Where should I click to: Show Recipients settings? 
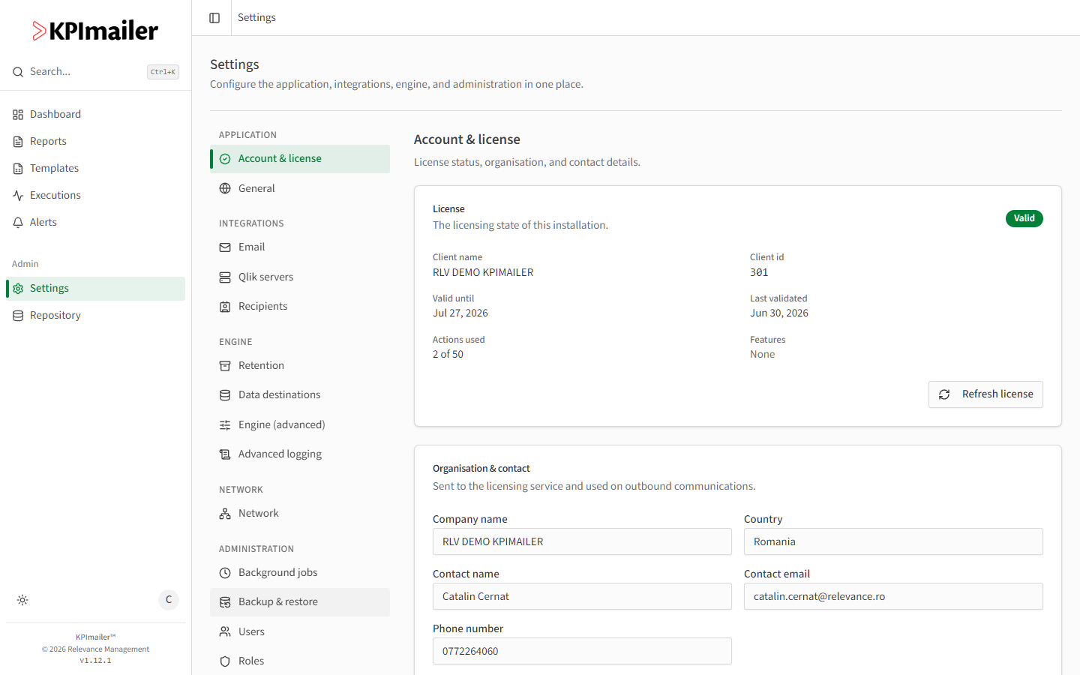pos(300,307)
